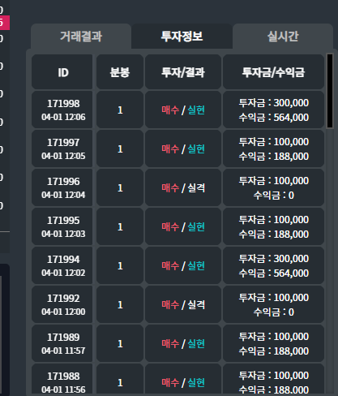Open the 투자정보 tab
The width and height of the screenshot is (338, 396).
182,37
